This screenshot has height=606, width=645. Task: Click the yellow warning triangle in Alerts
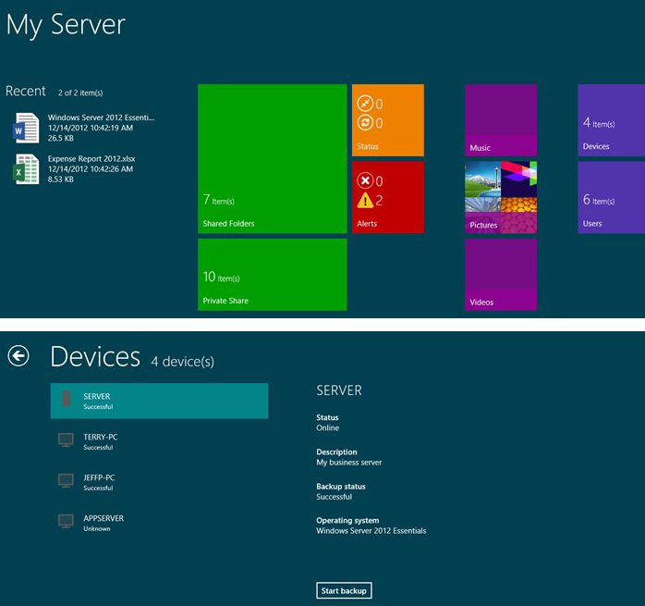point(364,200)
